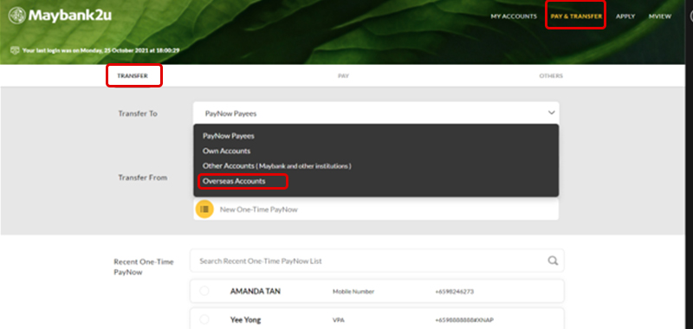Click the Yee Yong VPA number text

point(464,319)
